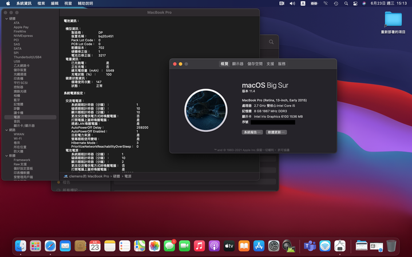Click the macOS Big Sur artwork circle
The height and width of the screenshot is (257, 412).
[x=206, y=110]
